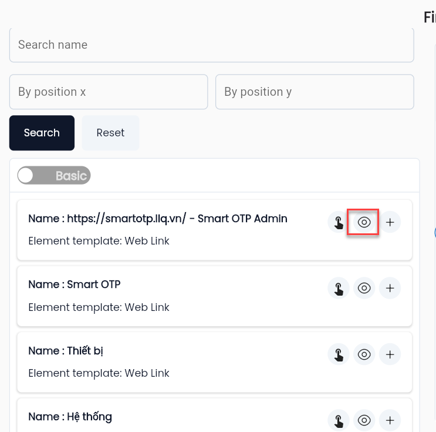Focus the By position x field
This screenshot has width=436, height=432.
[109, 92]
